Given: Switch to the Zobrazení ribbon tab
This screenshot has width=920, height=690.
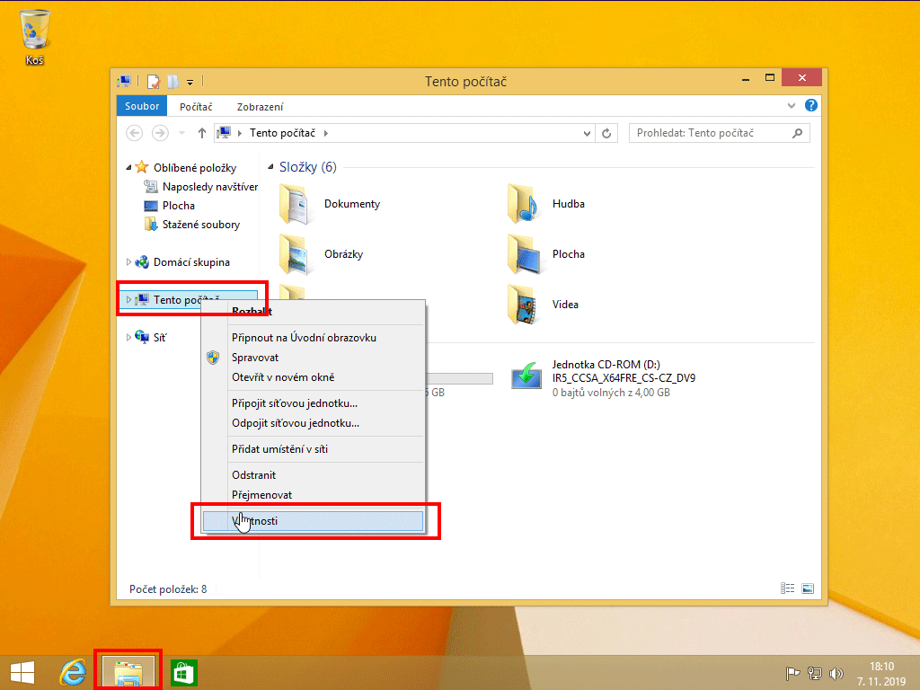Looking at the screenshot, I should pyautogui.click(x=260, y=107).
